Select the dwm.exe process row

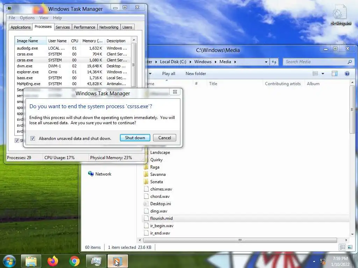tap(73, 66)
